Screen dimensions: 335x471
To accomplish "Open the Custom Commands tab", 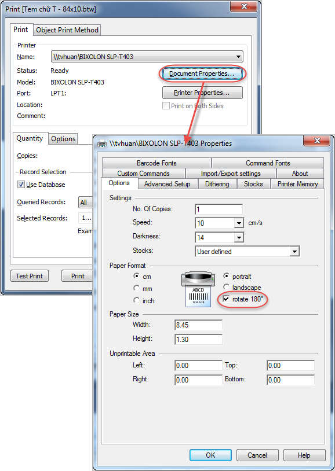I will pyautogui.click(x=143, y=174).
